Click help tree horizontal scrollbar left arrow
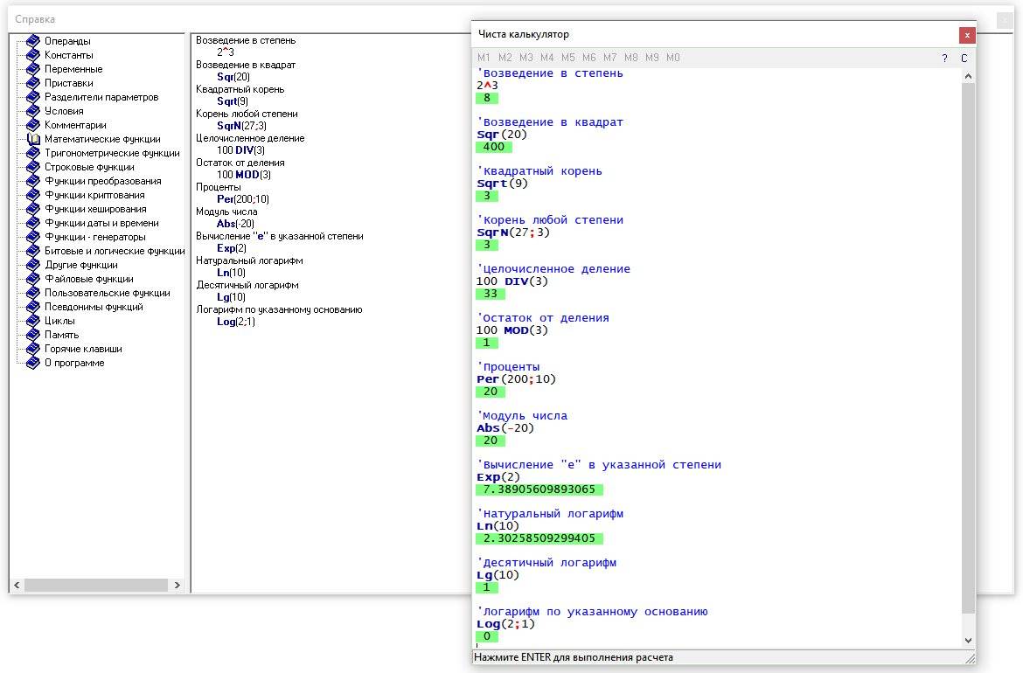This screenshot has height=673, width=1023. 17,585
